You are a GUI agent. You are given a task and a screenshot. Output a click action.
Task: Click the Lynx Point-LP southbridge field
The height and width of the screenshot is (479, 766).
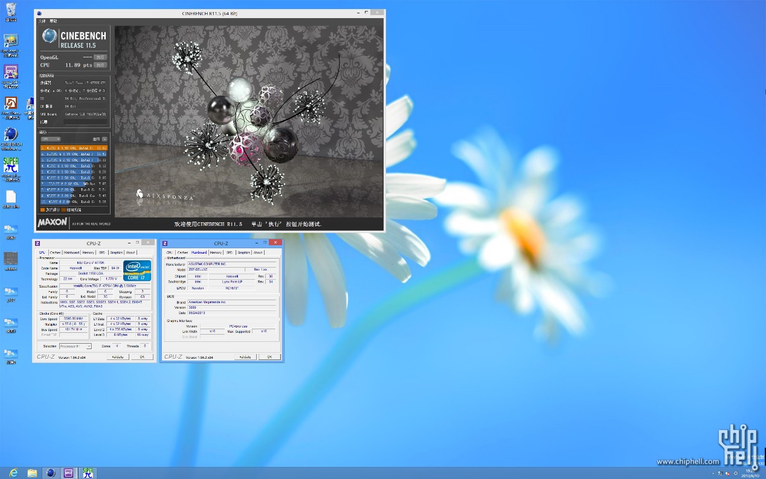[231, 281]
